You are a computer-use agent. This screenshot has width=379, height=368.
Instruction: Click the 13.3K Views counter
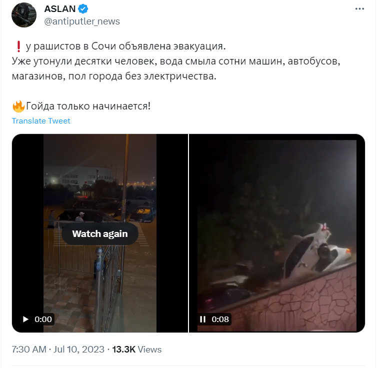137,349
